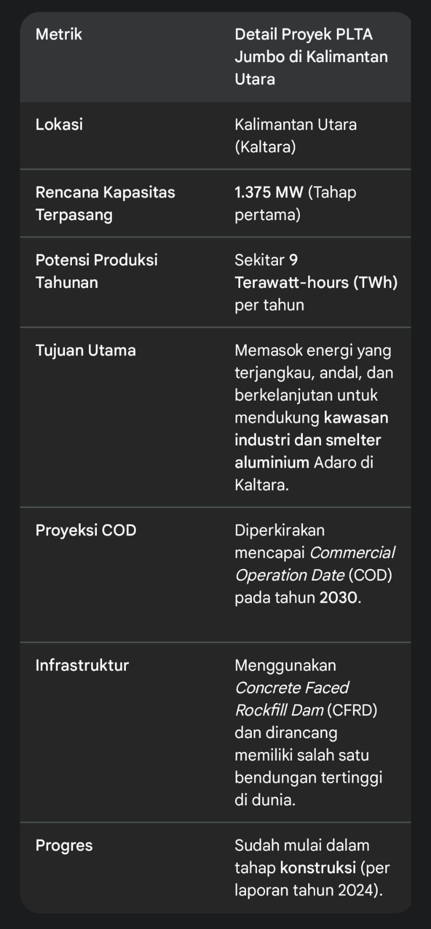Select the "Rencana Kapasitas Terpasang" row label

[105, 203]
